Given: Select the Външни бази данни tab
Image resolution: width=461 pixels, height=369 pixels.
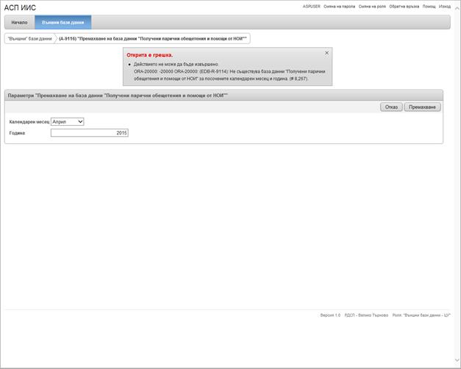Looking at the screenshot, I should 62,22.
